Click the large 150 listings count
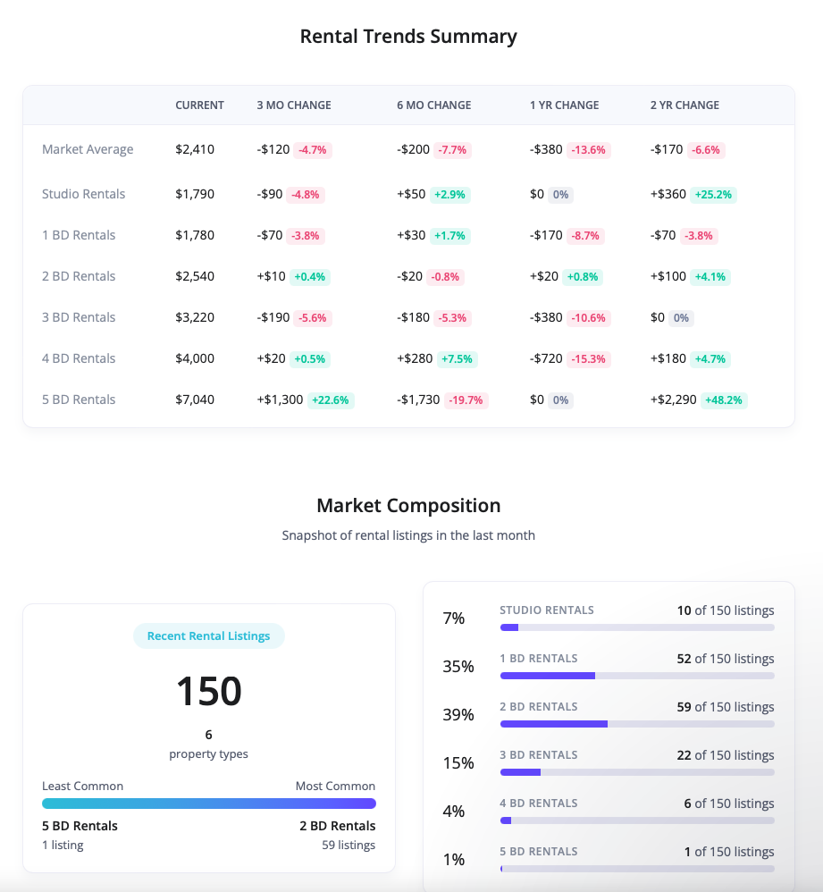Screen dimensions: 823x892 coord(208,692)
